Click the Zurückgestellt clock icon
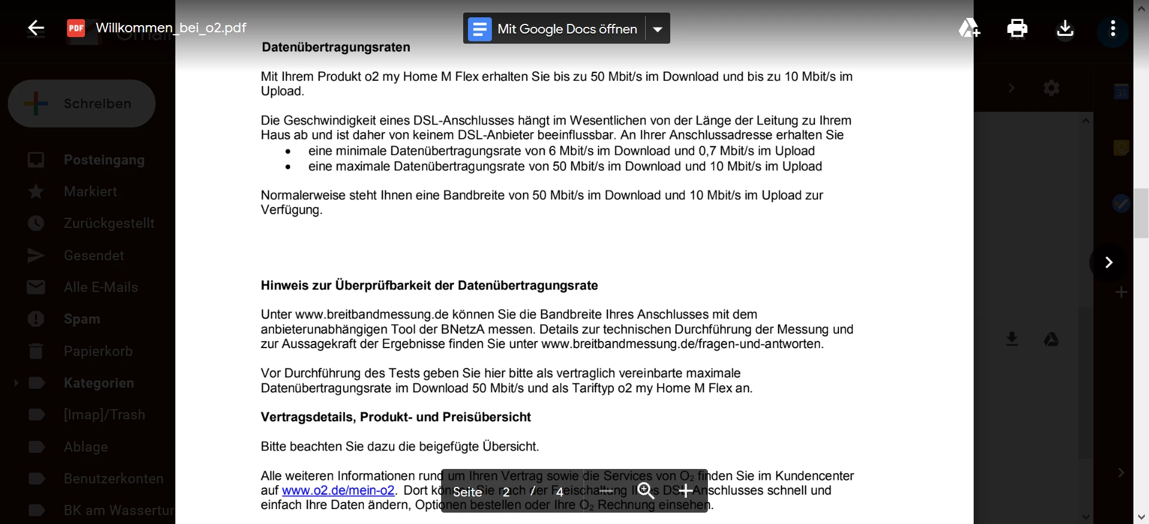Screen dimensions: 1149x524 coord(36,223)
